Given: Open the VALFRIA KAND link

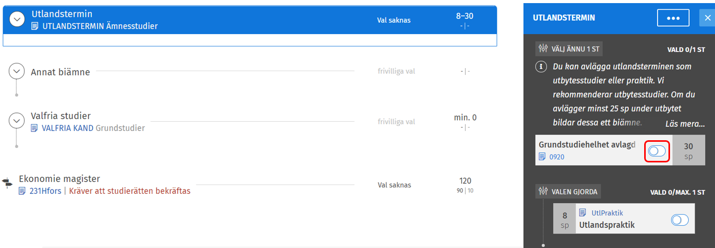Looking at the screenshot, I should pos(68,128).
